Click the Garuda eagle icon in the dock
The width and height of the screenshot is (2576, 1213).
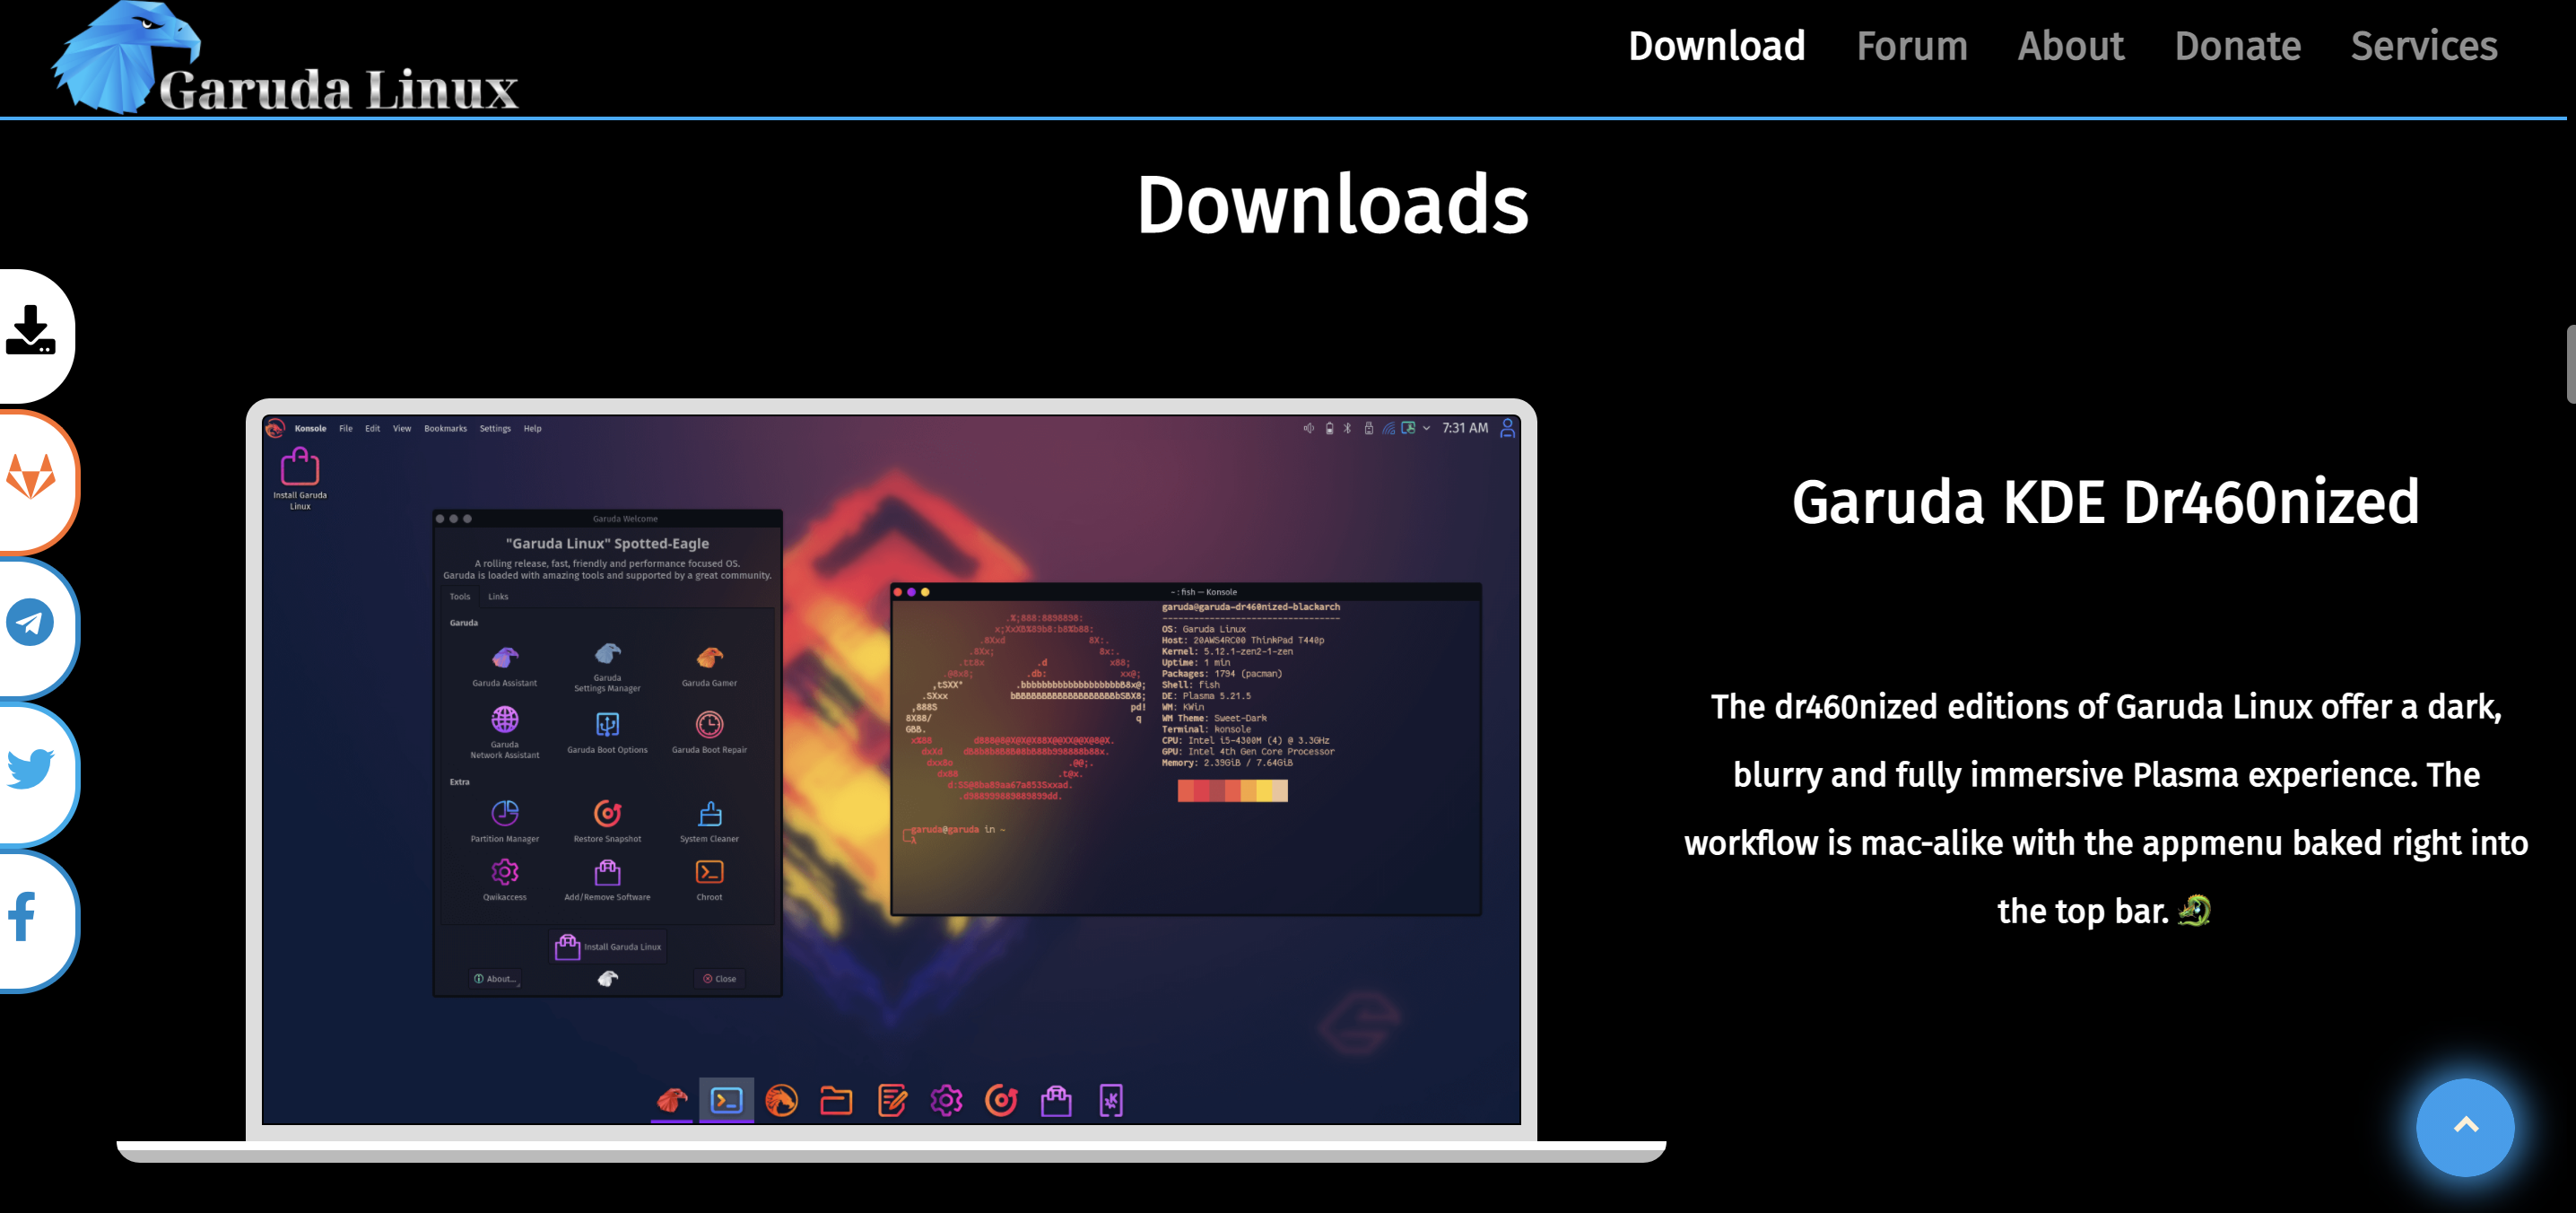coord(672,1100)
